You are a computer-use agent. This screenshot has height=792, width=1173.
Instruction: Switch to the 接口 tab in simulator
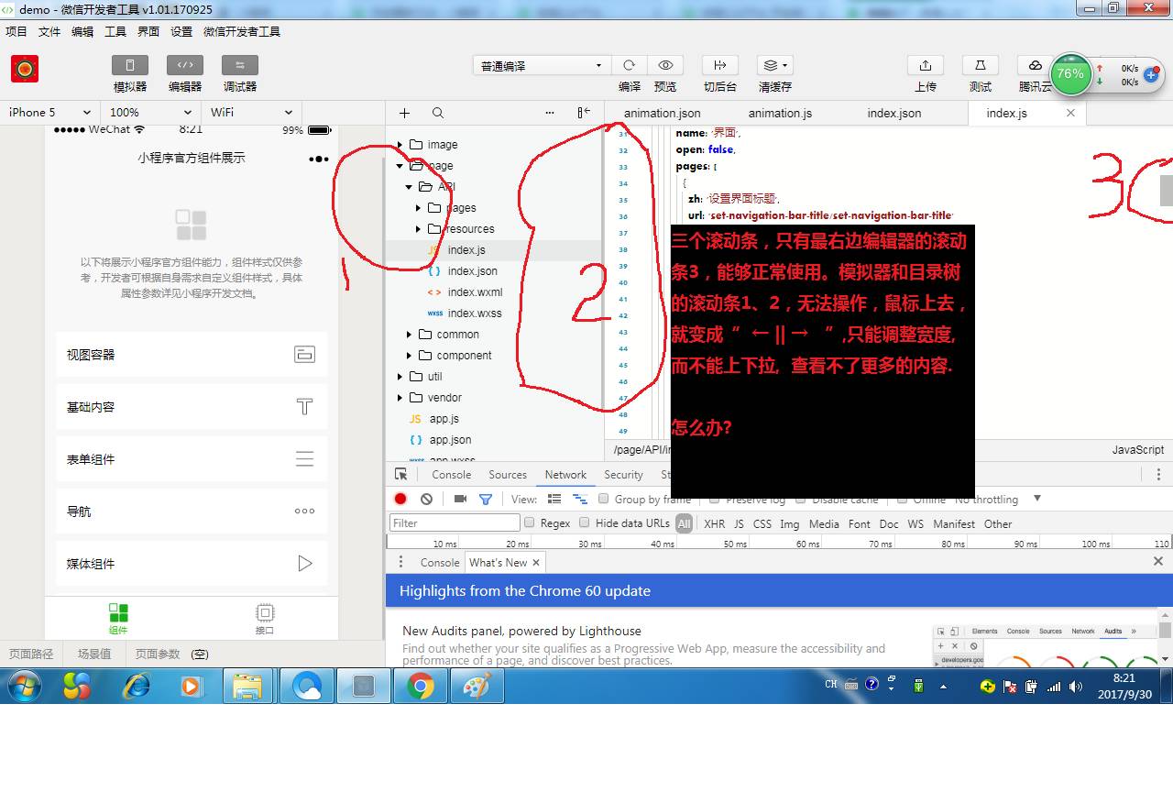click(265, 619)
